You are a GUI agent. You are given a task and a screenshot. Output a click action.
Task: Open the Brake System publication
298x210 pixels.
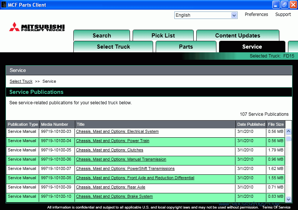[114, 196]
